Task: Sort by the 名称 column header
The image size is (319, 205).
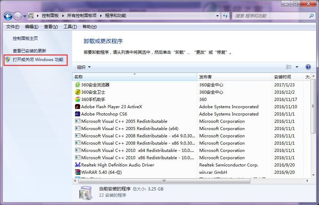Action: 134,77
